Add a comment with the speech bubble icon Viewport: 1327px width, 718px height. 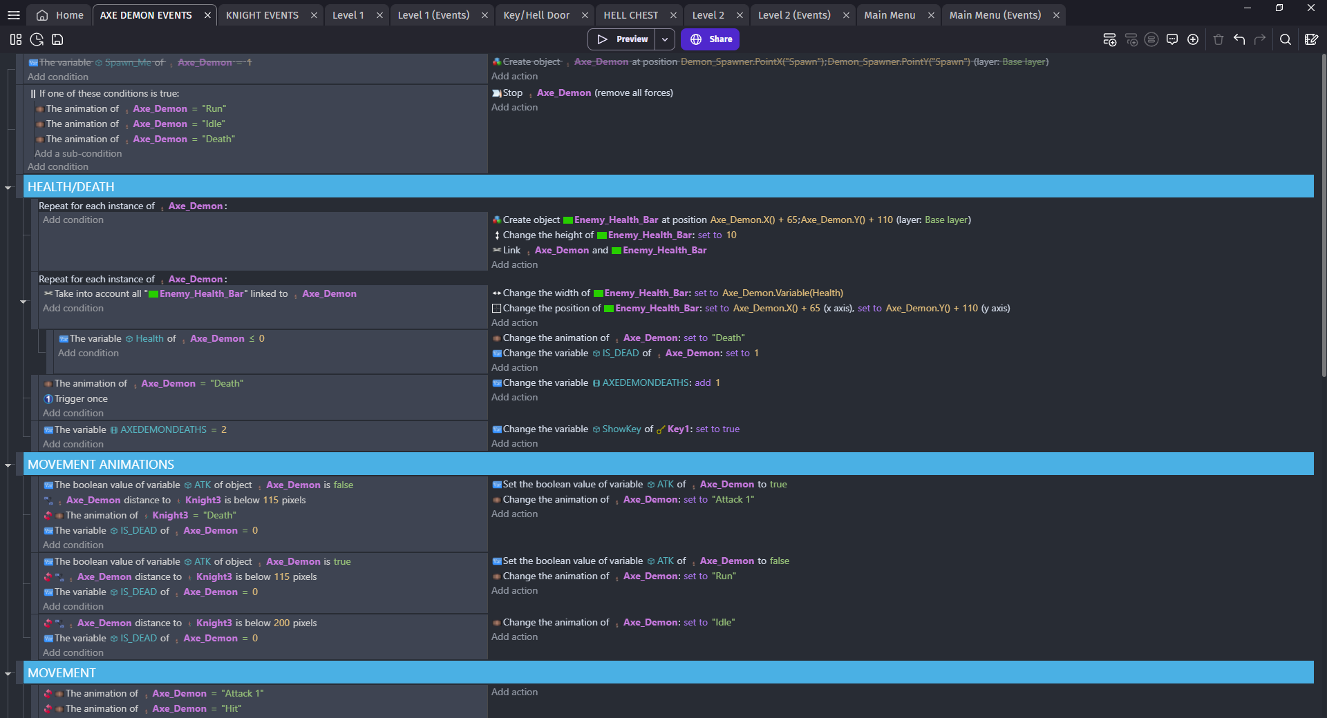click(x=1172, y=39)
